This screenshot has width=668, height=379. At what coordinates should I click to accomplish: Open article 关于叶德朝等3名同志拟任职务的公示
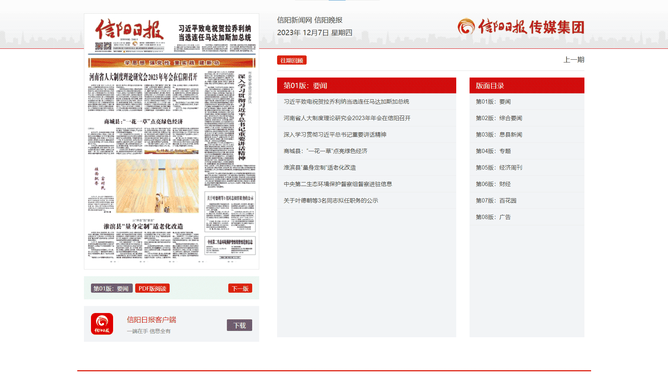tap(331, 201)
